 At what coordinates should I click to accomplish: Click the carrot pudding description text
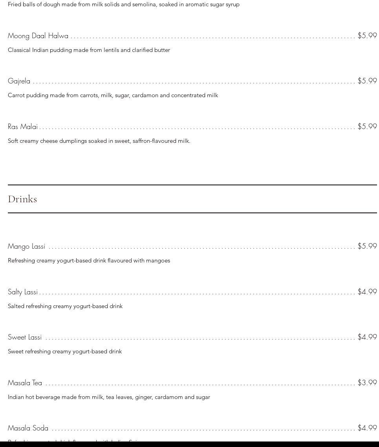pyautogui.click(x=113, y=95)
